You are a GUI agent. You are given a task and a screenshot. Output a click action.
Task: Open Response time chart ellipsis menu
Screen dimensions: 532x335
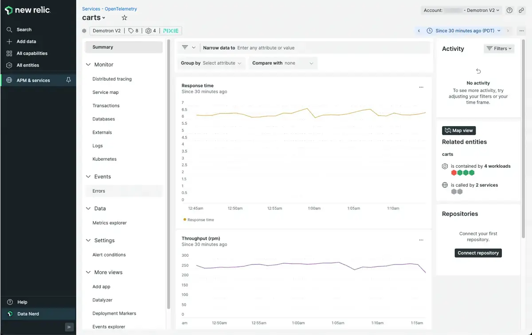(x=421, y=87)
